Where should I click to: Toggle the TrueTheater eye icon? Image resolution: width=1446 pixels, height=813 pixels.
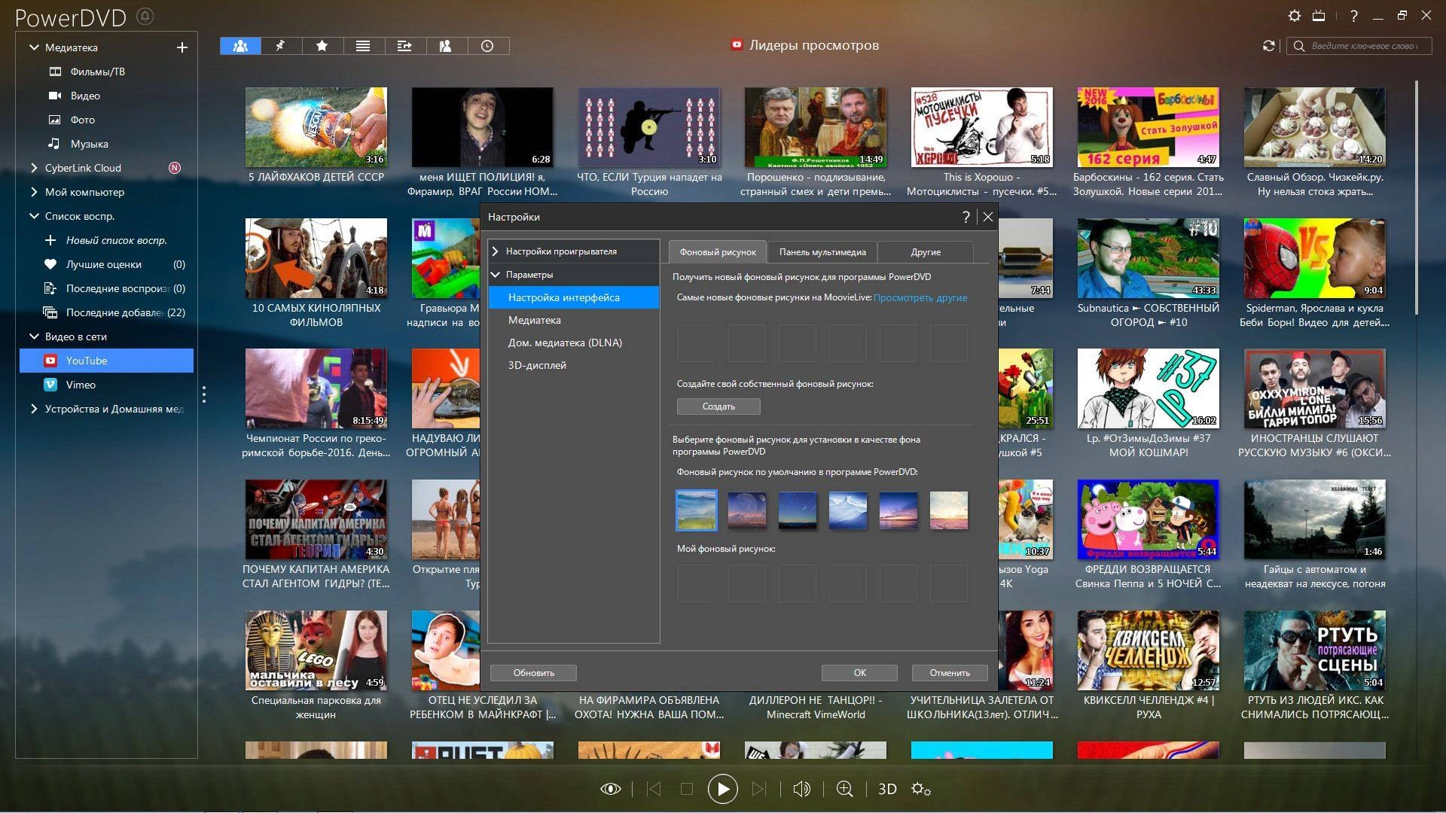coord(610,789)
